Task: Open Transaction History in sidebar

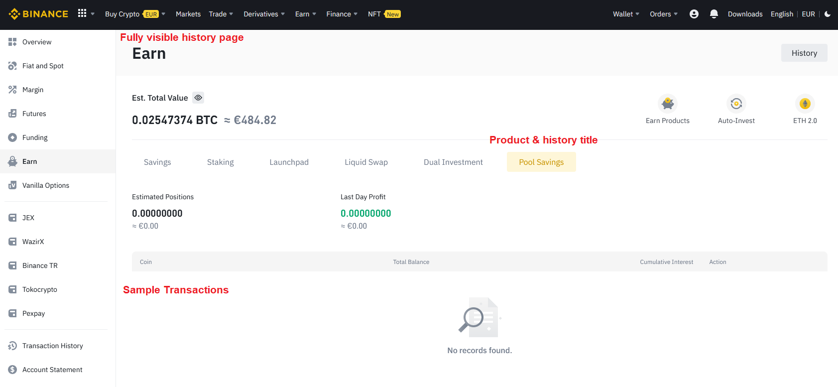Action: [x=58, y=346]
